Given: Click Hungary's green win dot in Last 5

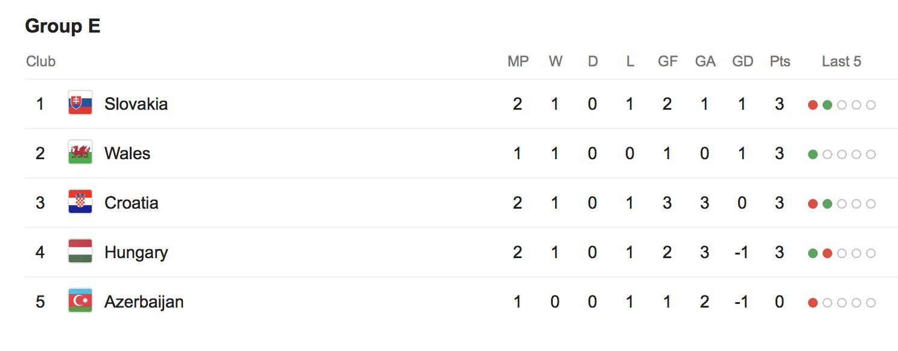Looking at the screenshot, I should coord(813,253).
